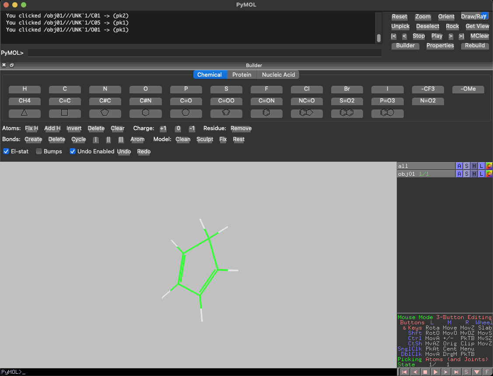Image resolution: width=493 pixels, height=376 pixels.
Task: Close the Builder panel with X icon
Action: [x=4, y=65]
